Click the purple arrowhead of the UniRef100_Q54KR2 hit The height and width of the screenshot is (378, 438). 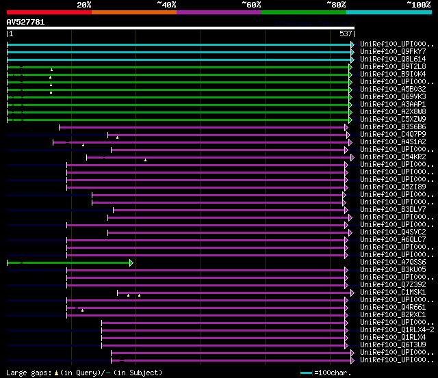point(352,158)
